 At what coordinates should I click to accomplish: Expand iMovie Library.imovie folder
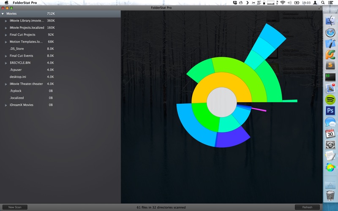[6, 21]
